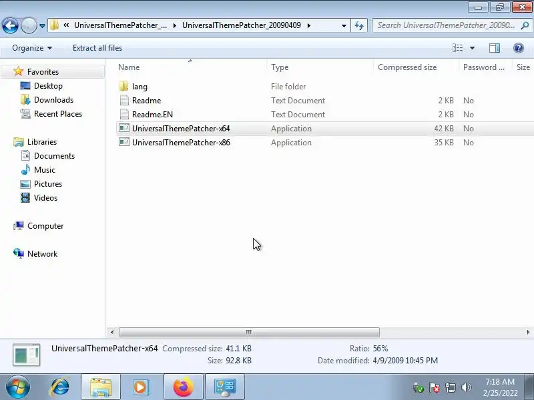
Task: Click Safely Remove Hardware tray icon
Action: point(419,387)
